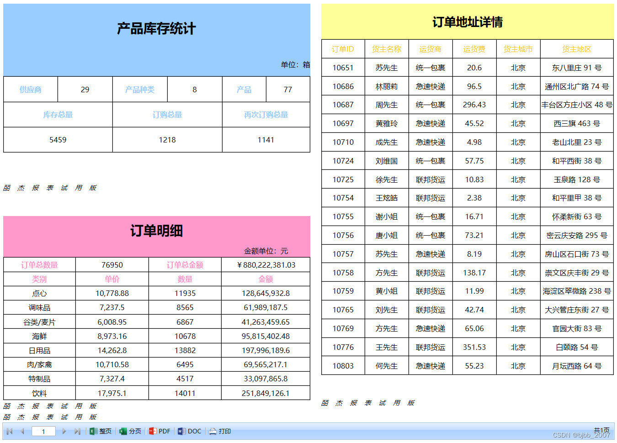Go to the previous report page

22,431
